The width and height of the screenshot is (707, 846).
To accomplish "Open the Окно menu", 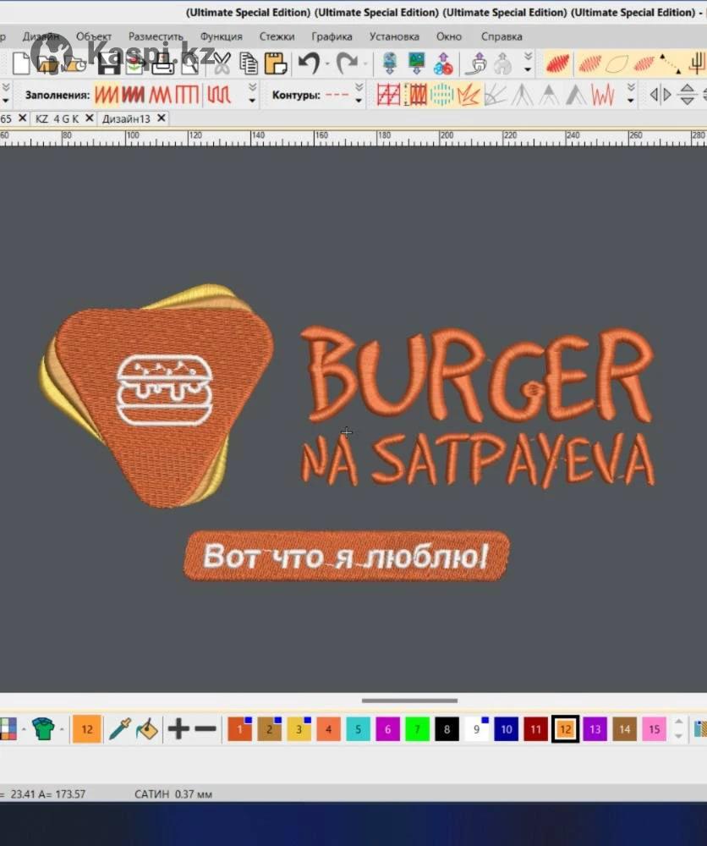I will 449,36.
